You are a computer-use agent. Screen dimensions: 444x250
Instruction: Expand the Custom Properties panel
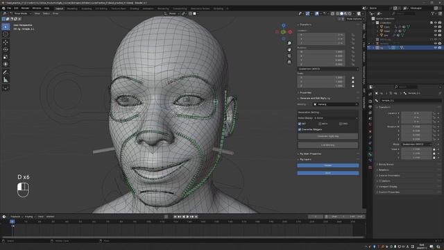click(x=389, y=192)
